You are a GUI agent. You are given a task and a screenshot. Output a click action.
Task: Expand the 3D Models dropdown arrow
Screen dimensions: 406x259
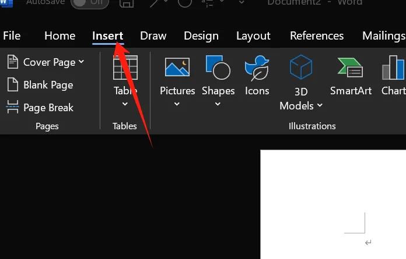(320, 106)
